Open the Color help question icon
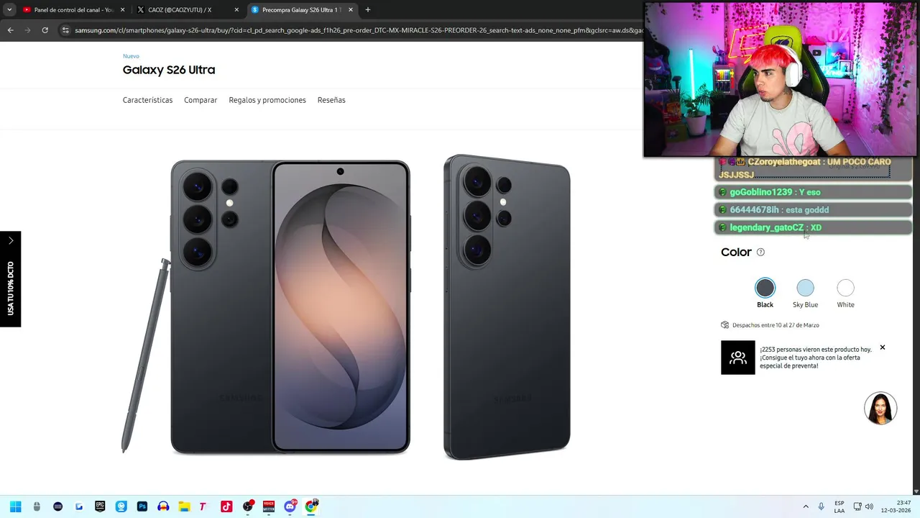 point(760,252)
